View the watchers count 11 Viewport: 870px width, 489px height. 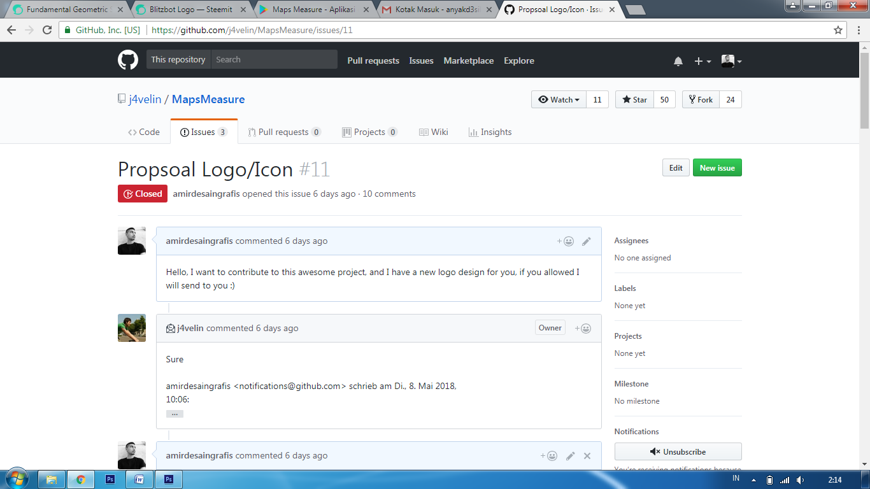pyautogui.click(x=597, y=99)
